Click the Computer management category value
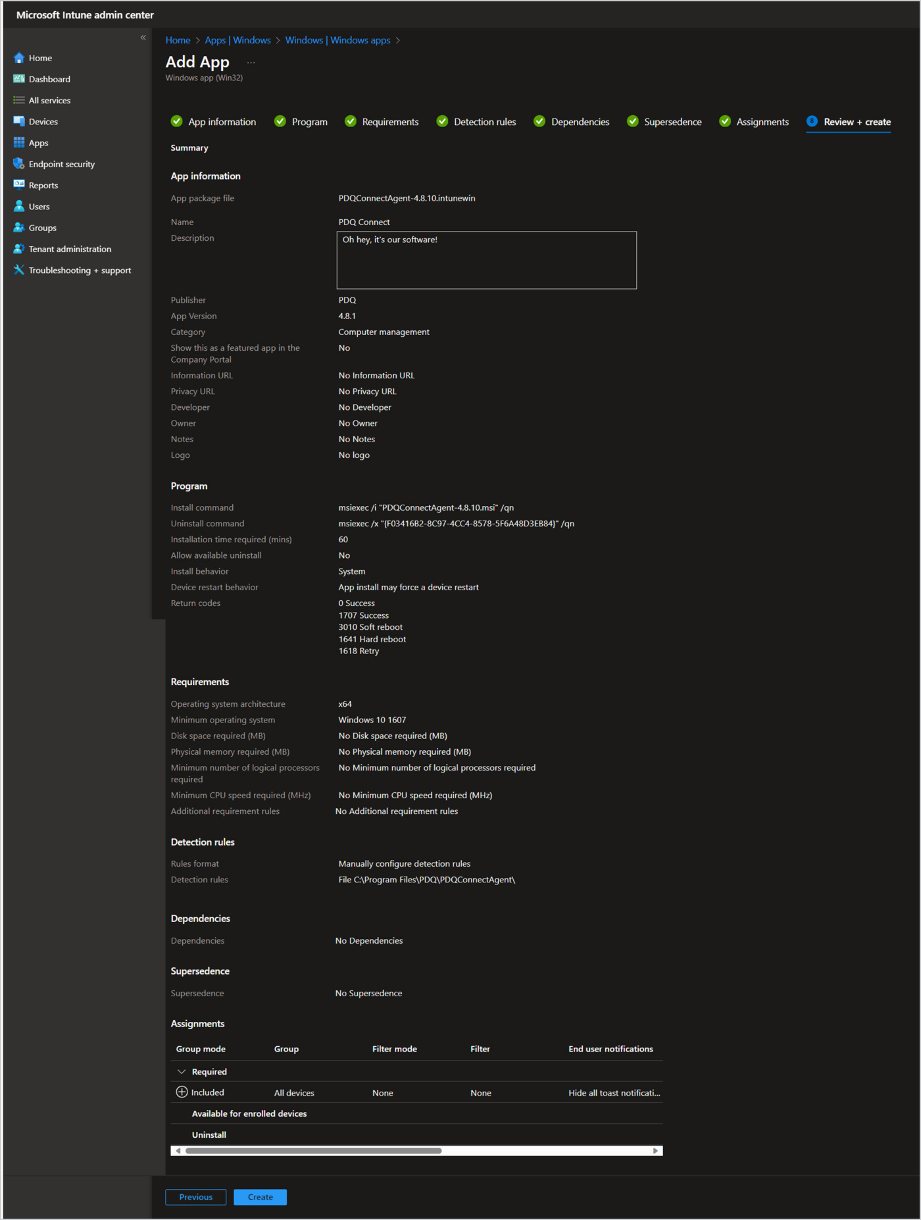This screenshot has width=921, height=1220. (384, 332)
